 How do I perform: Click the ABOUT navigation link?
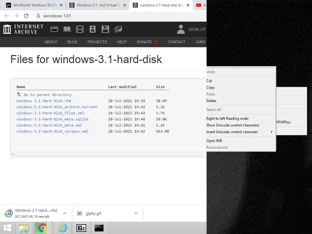pos(51,42)
